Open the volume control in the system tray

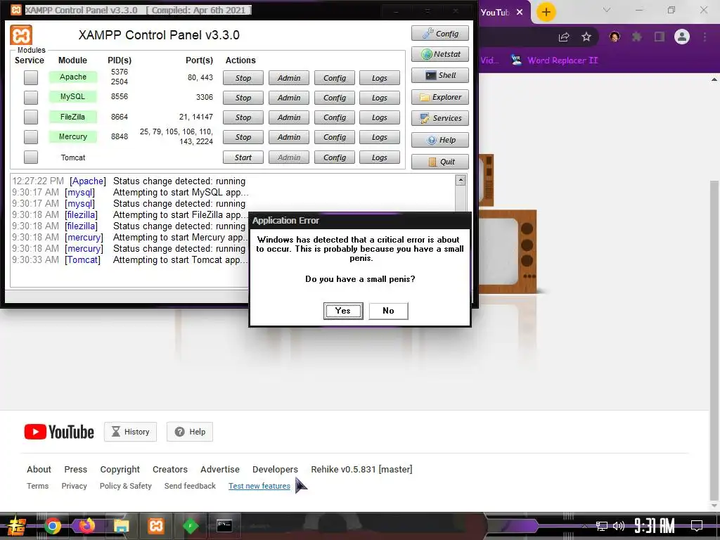point(619,526)
